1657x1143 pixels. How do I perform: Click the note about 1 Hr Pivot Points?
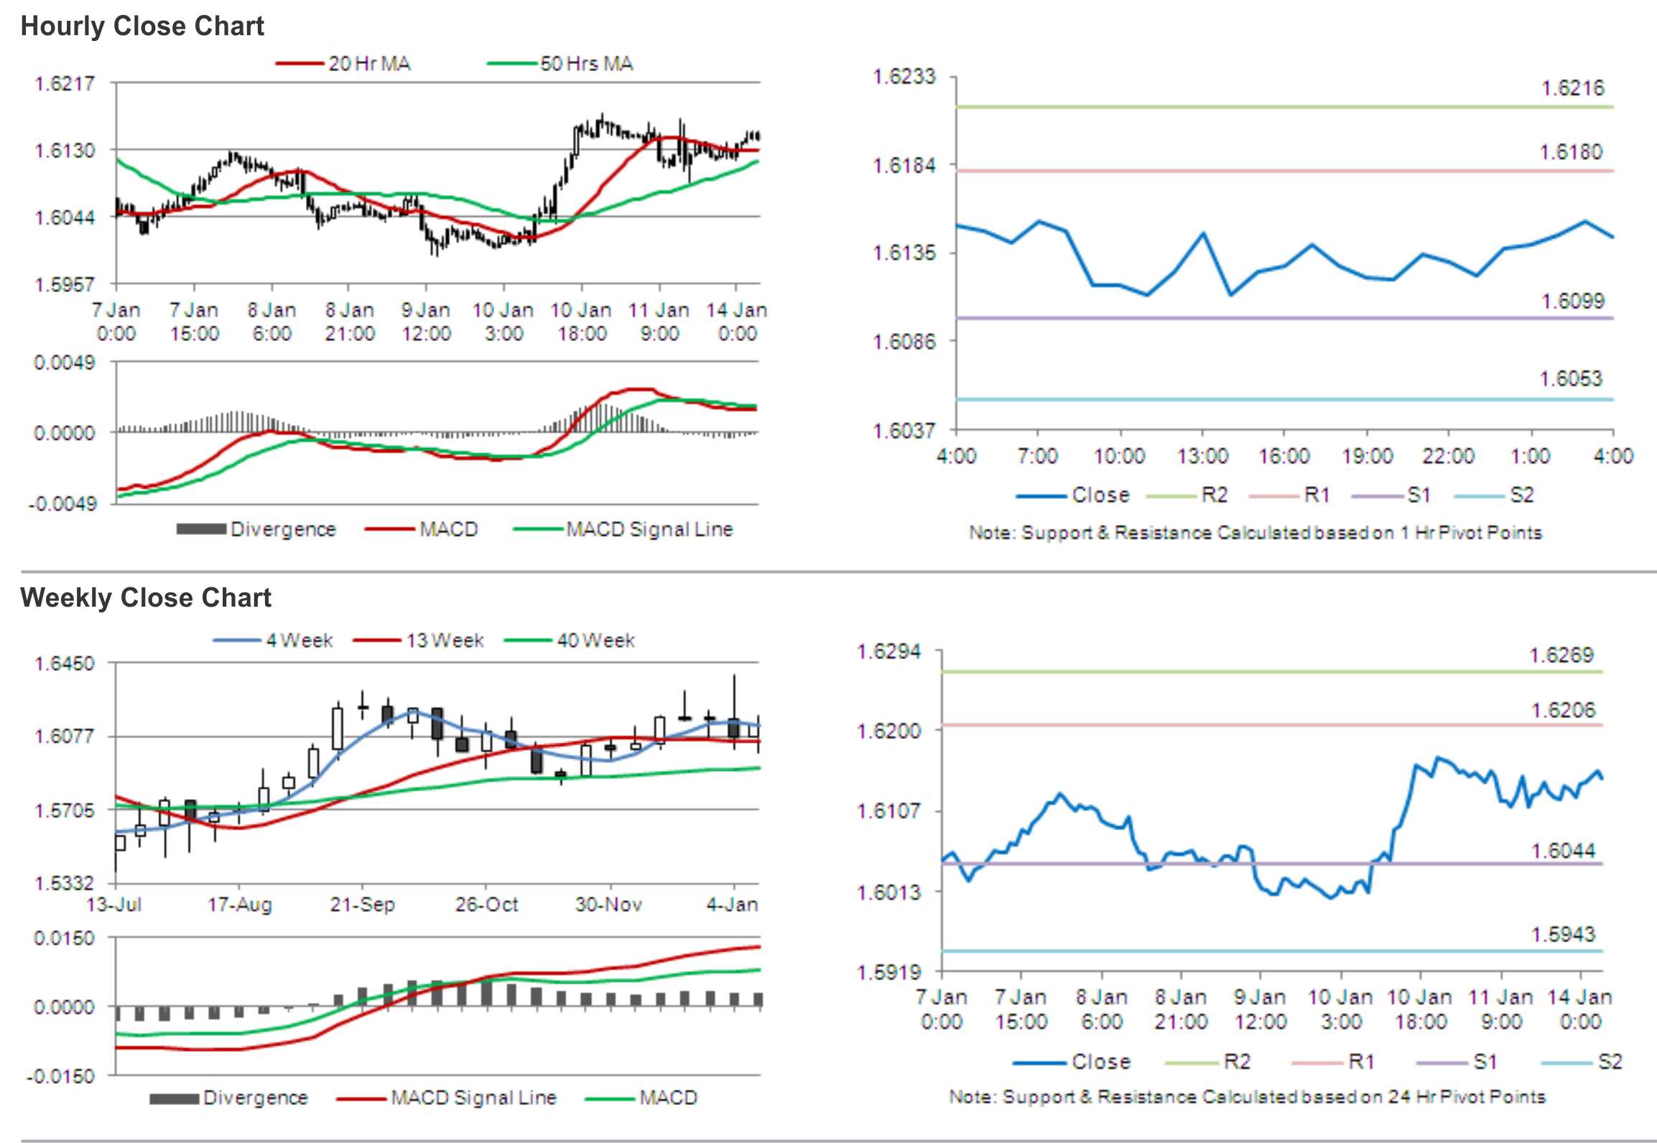pos(1255,533)
